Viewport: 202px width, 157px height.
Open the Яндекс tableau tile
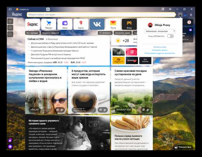pyautogui.click(x=33, y=24)
